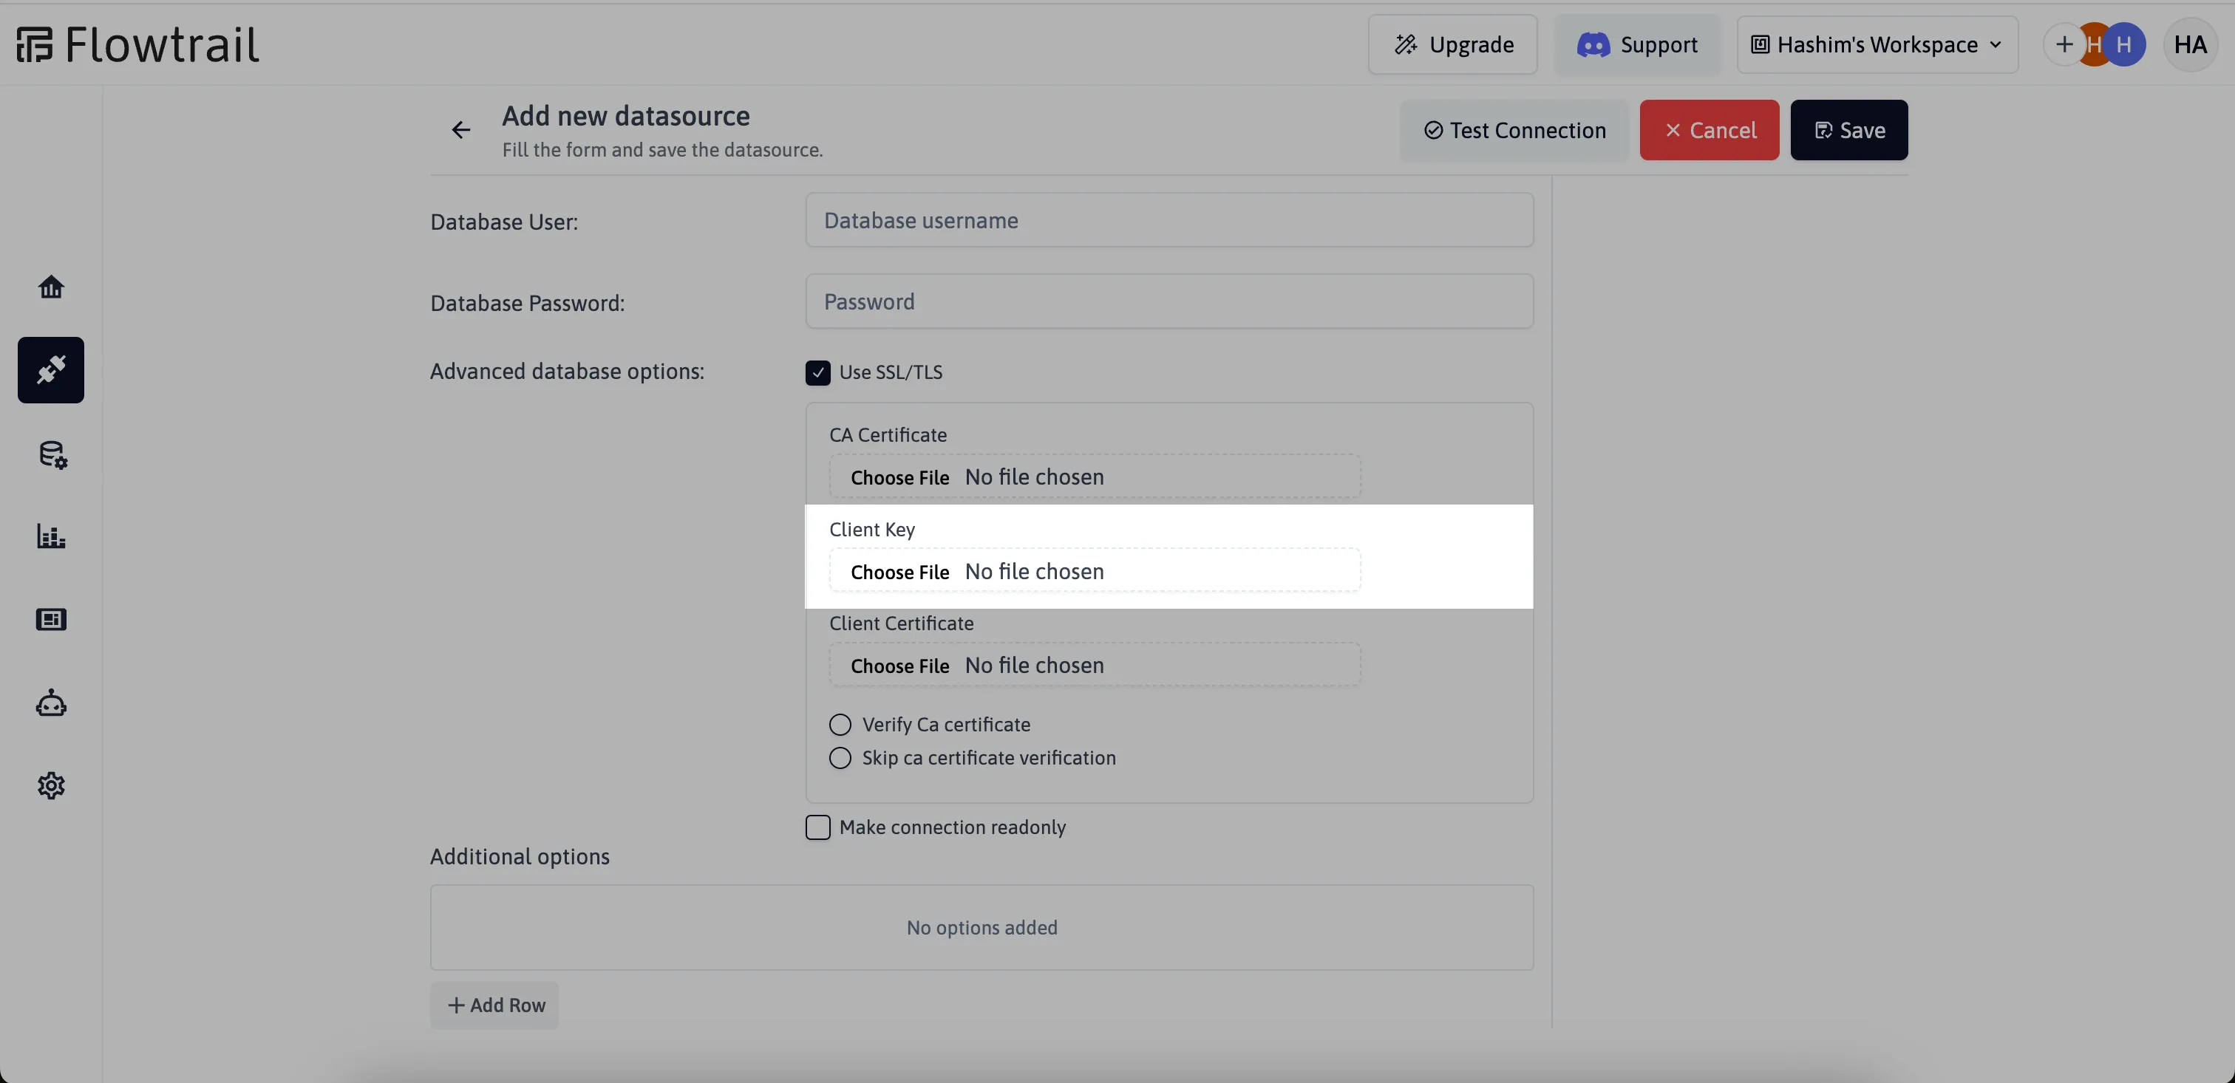The width and height of the screenshot is (2235, 1083).
Task: Click the 'Client Key' label
Action: 872,530
